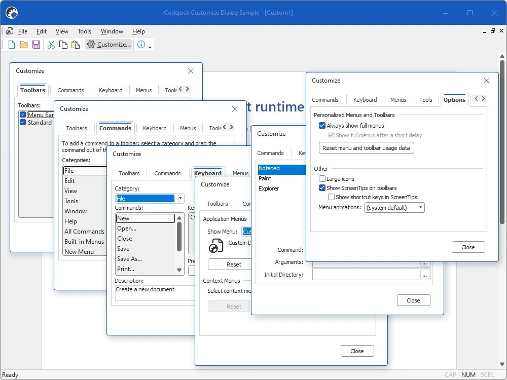Screen dimensions: 507x380
Task: Open the Category dropdown showing File
Action: click(181, 198)
